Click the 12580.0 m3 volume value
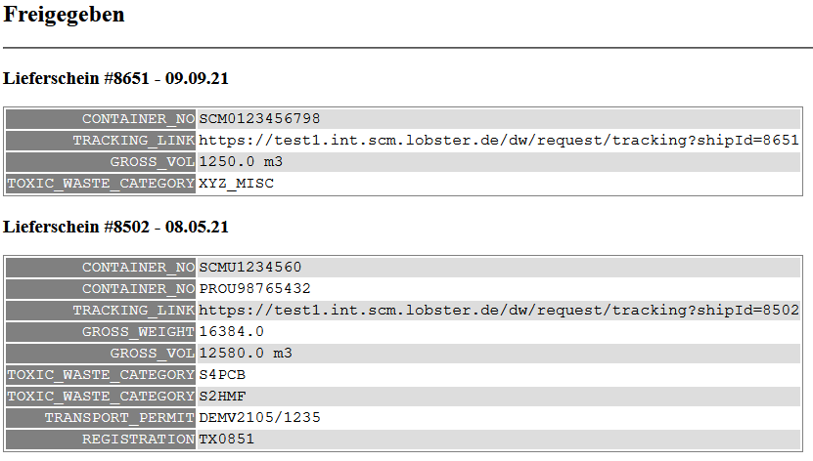The height and width of the screenshot is (461, 813). 246,354
